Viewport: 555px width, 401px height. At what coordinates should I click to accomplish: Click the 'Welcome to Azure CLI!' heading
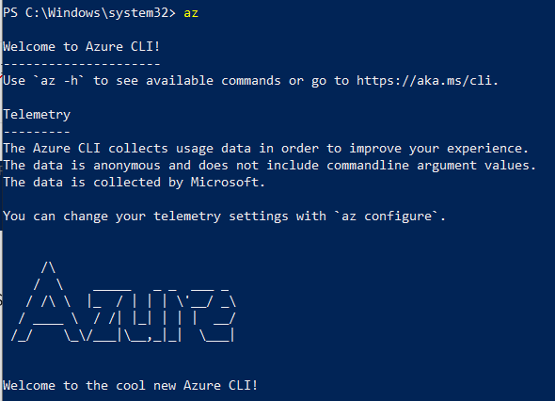coord(82,47)
